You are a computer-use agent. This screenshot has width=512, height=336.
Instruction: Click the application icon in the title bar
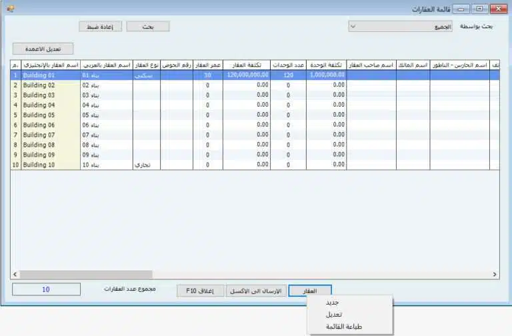click(9, 9)
